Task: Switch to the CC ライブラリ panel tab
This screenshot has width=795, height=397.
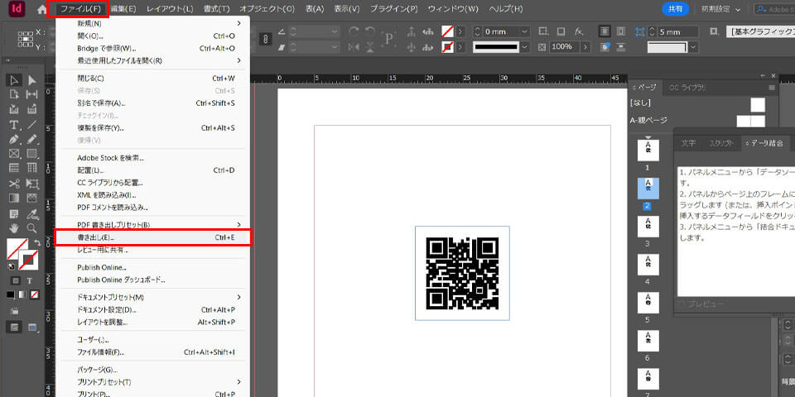Action: pyautogui.click(x=687, y=87)
